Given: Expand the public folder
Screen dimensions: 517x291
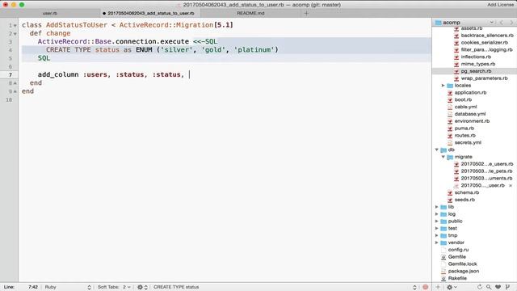Looking at the screenshot, I should pyautogui.click(x=437, y=221).
